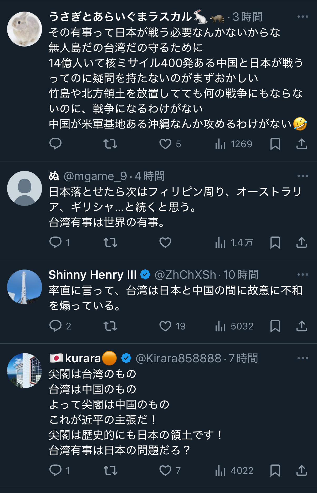Image resolution: width=317 pixels, height=493 pixels.
Task: Open the うさぎとあらいぐまラスカル display name
Action: tap(120, 17)
